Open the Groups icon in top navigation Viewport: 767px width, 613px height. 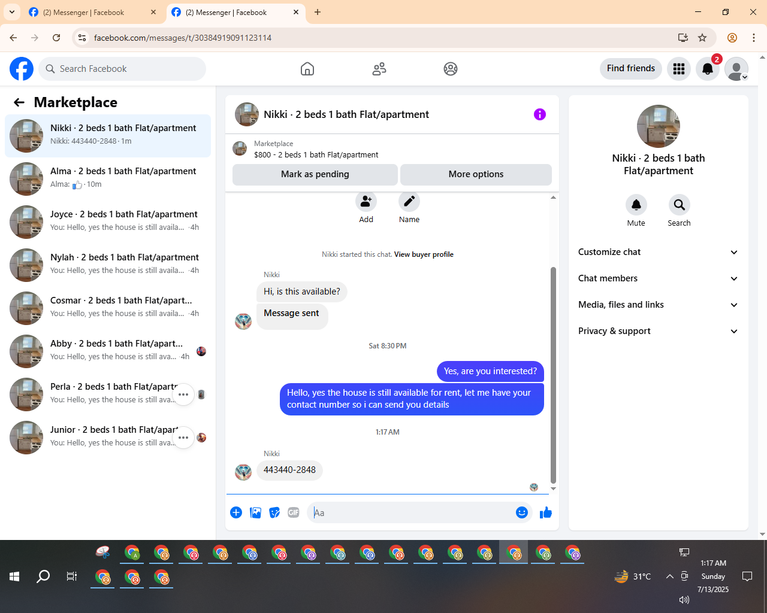tap(451, 69)
